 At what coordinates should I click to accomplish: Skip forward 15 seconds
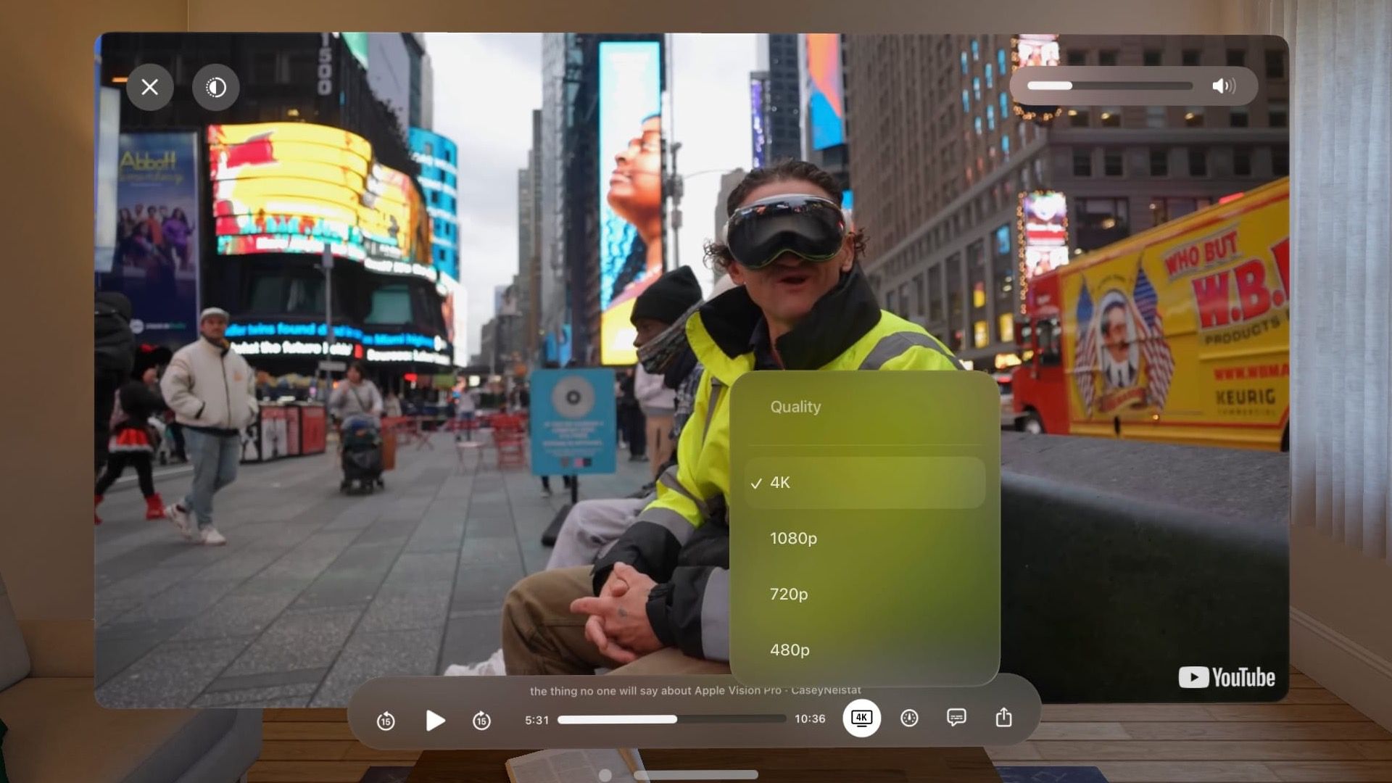click(481, 721)
